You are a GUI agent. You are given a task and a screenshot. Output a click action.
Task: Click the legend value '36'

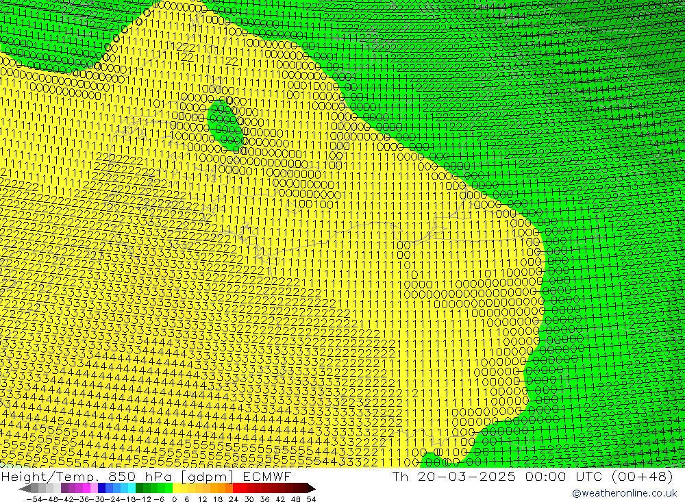click(264, 499)
